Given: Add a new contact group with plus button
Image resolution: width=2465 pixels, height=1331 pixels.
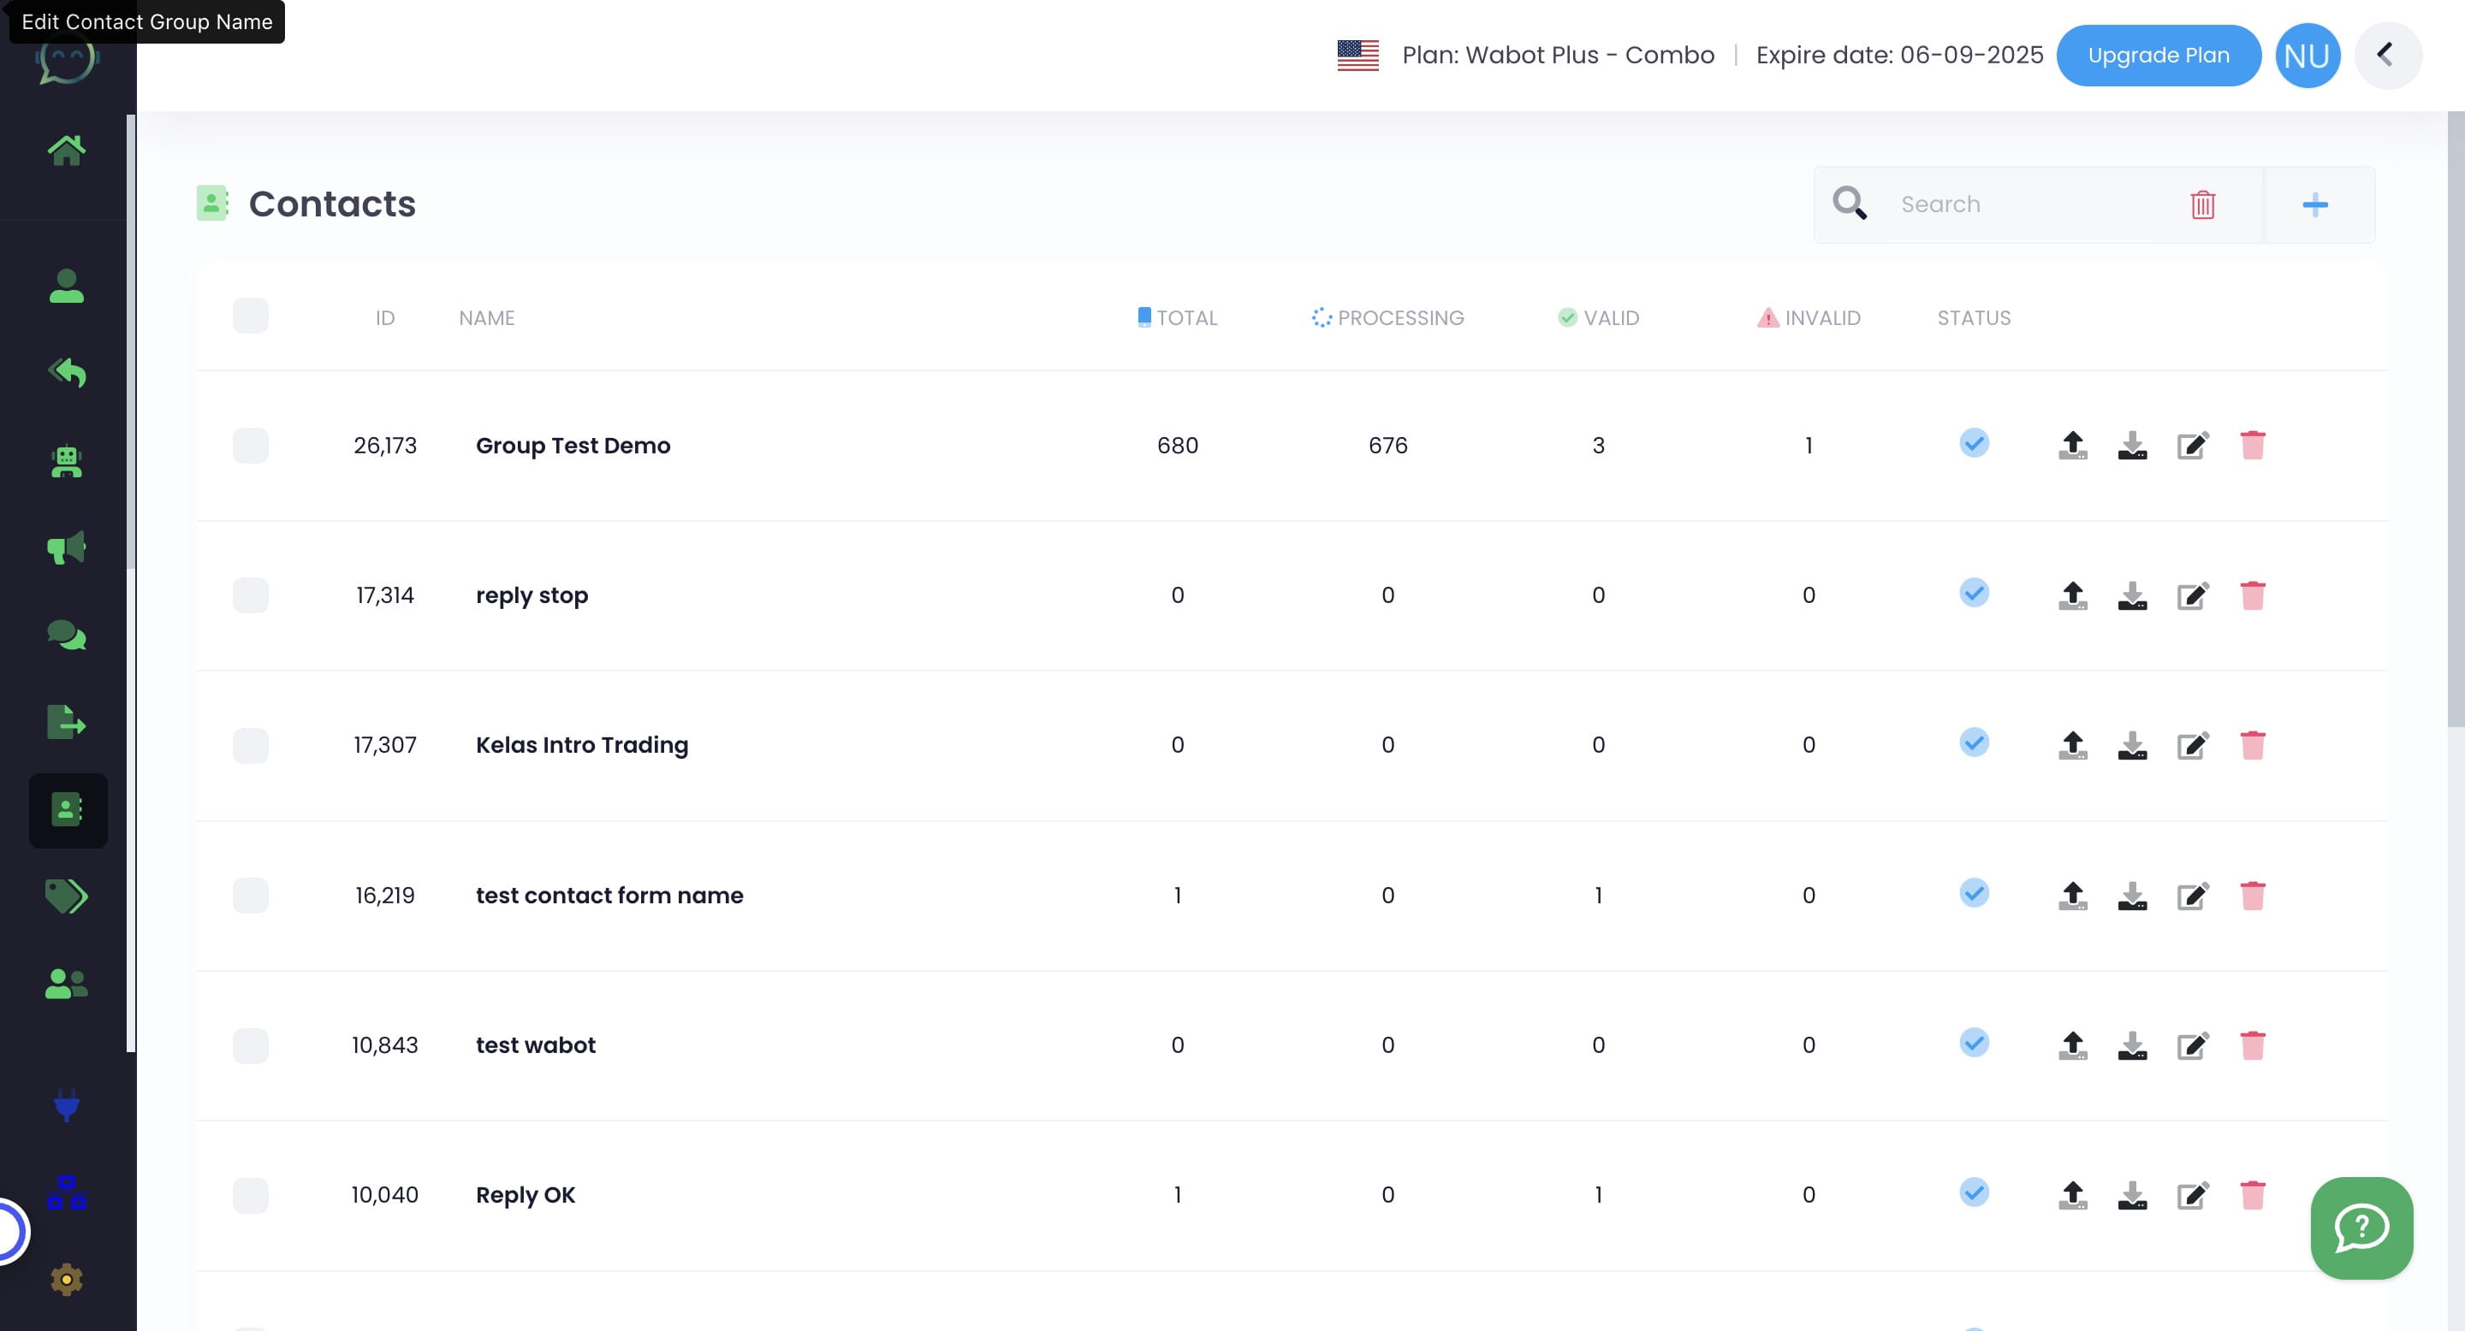Looking at the screenshot, I should tap(2314, 204).
